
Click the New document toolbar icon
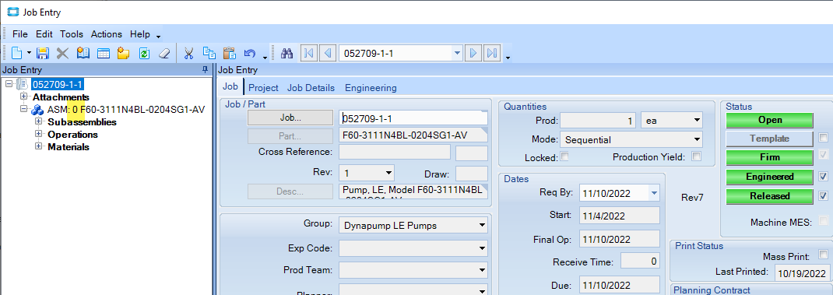click(x=17, y=53)
